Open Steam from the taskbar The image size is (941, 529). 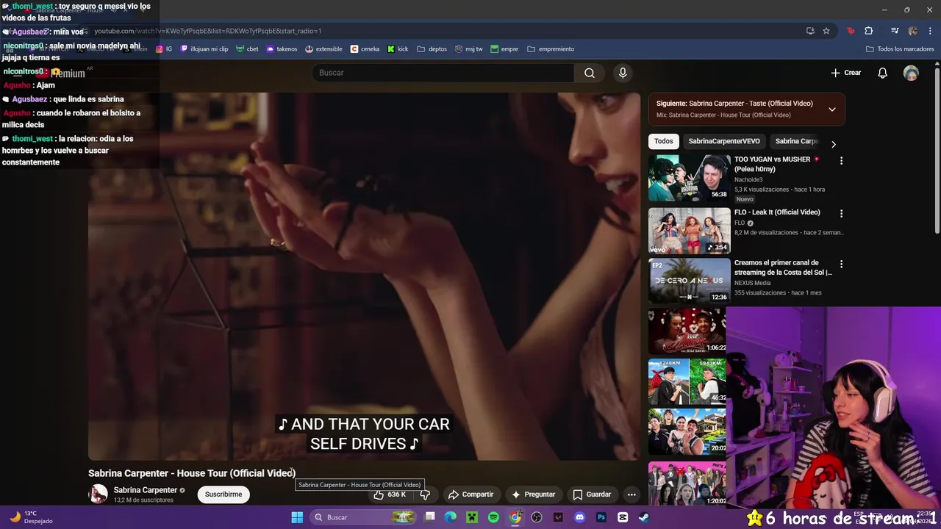click(x=644, y=517)
